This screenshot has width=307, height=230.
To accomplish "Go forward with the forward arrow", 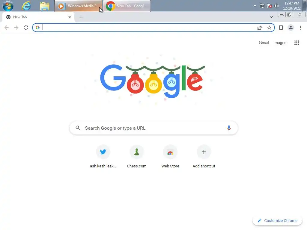I will click(x=16, y=28).
